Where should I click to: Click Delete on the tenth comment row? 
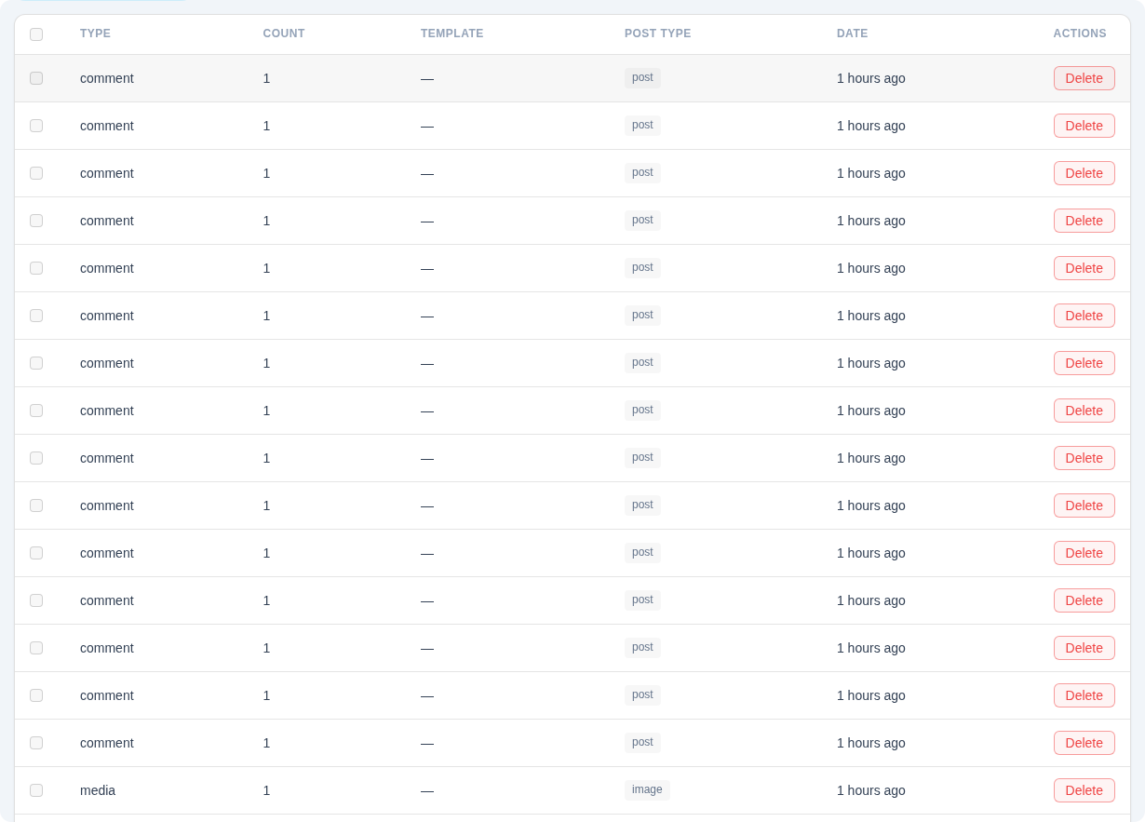pyautogui.click(x=1084, y=505)
